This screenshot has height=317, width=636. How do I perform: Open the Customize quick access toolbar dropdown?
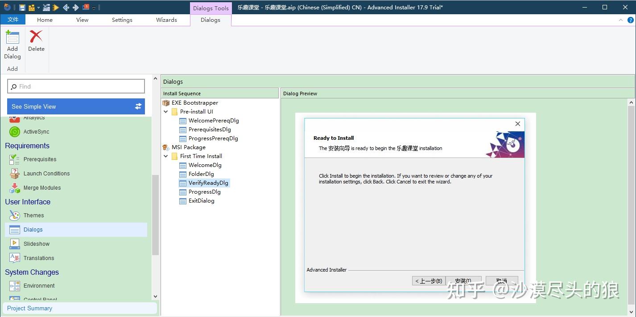(x=94, y=8)
